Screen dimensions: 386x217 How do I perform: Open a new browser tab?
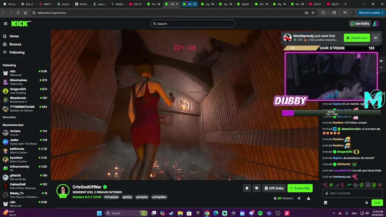(x=345, y=4)
